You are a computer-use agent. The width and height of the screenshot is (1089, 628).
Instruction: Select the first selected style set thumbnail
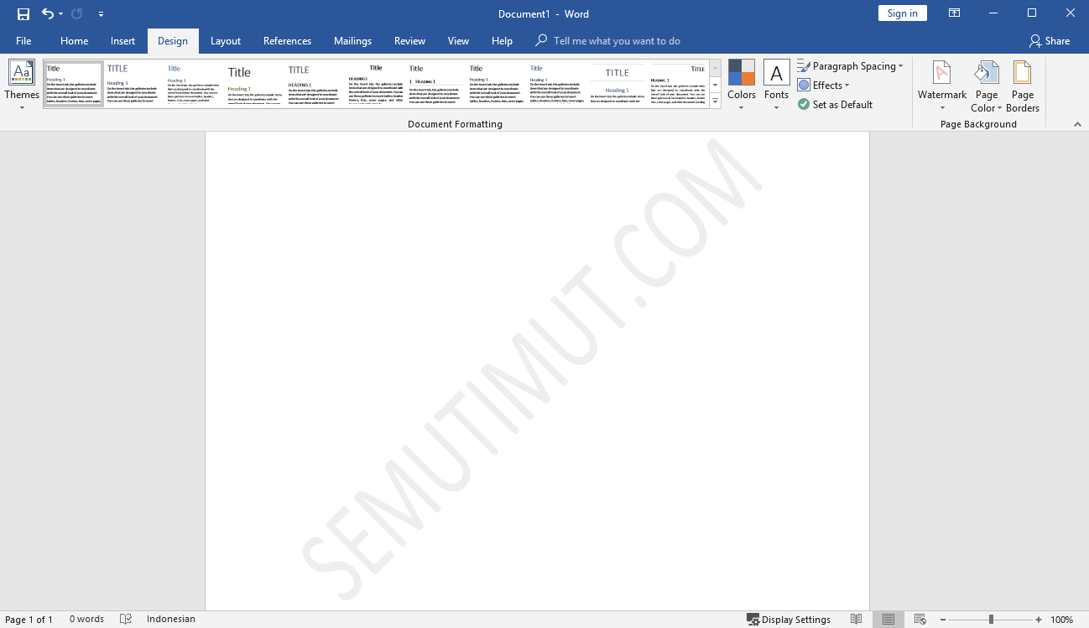click(74, 83)
